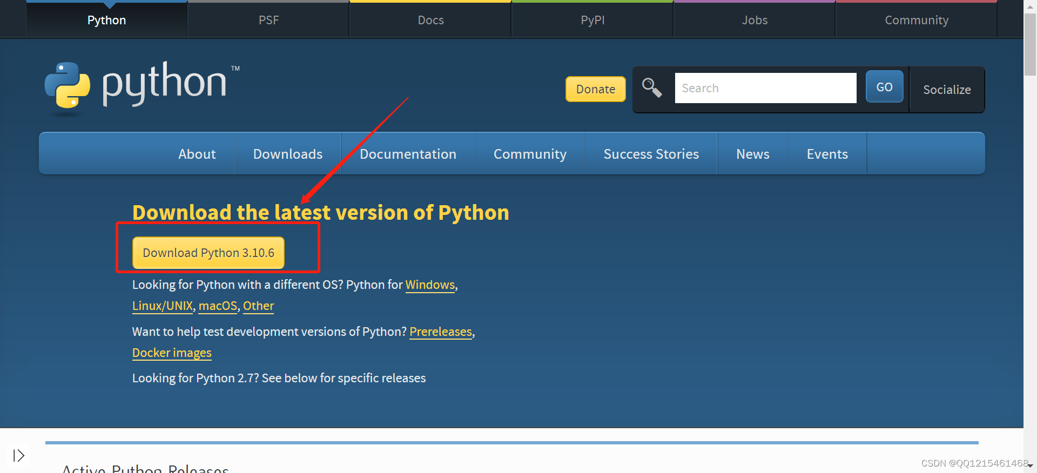Click the Download Python 3.10.6 button

click(208, 253)
